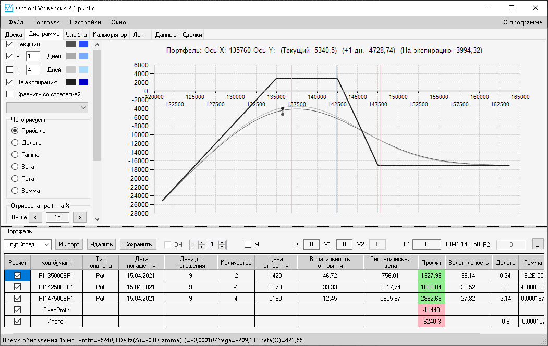Decrease Выше percent with left arrow
The image size is (548, 346).
pyautogui.click(x=35, y=217)
